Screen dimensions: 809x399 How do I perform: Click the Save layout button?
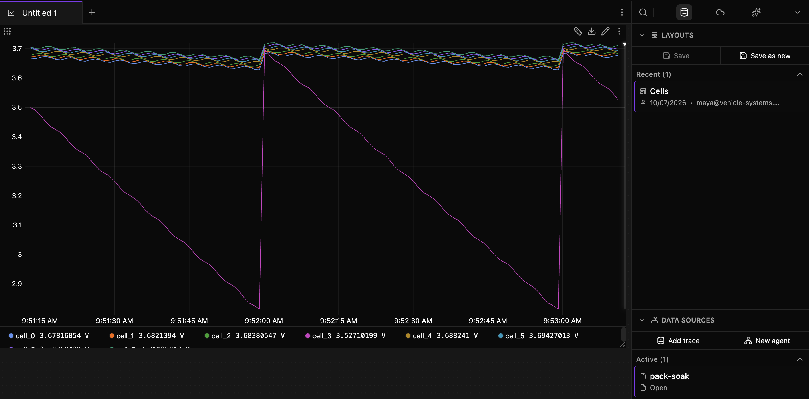(676, 56)
